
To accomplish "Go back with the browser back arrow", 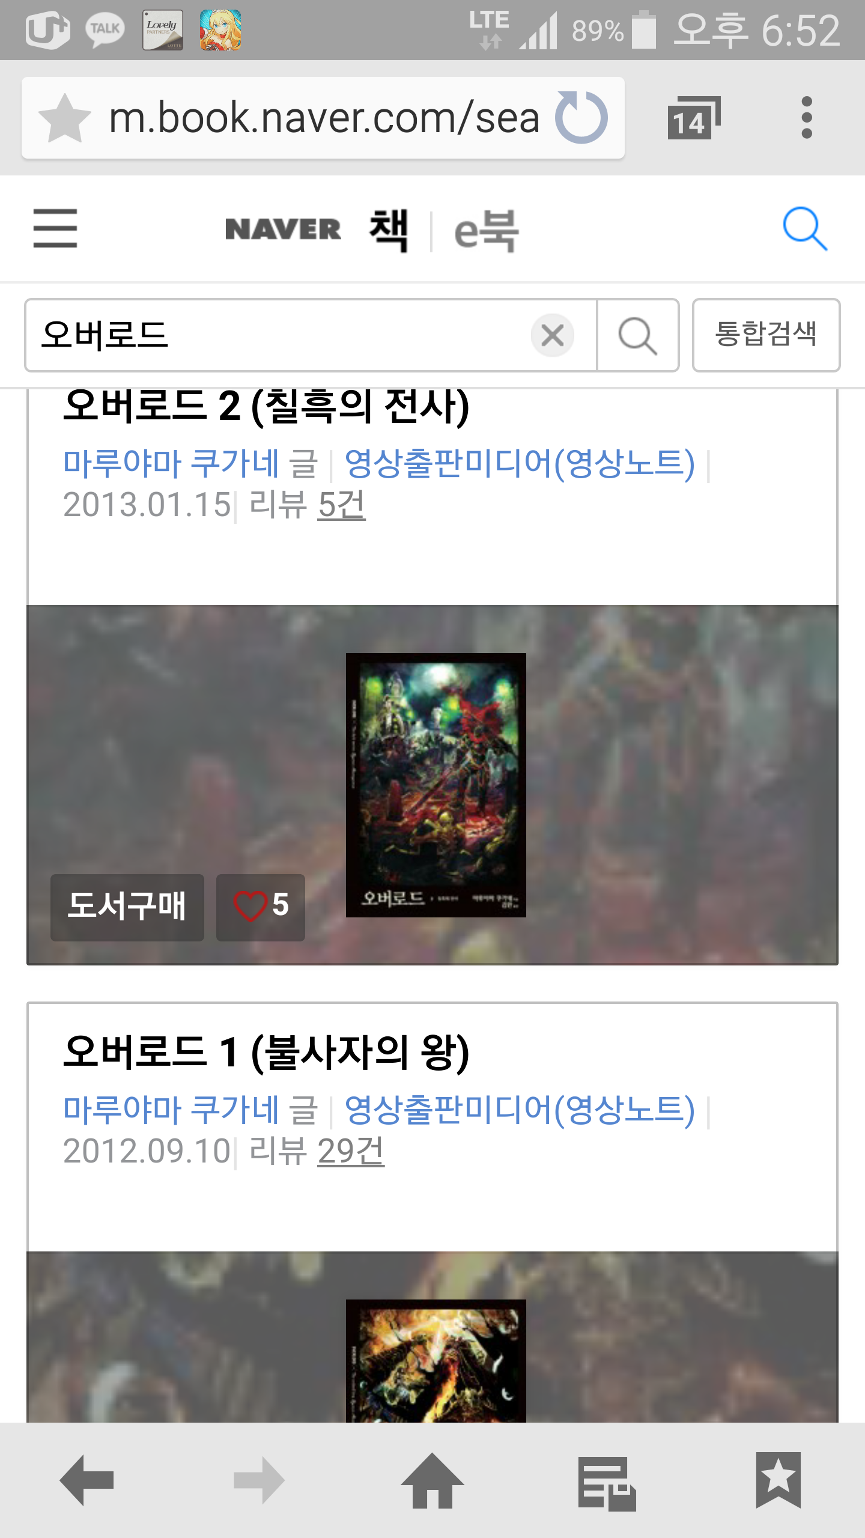I will 87,1480.
